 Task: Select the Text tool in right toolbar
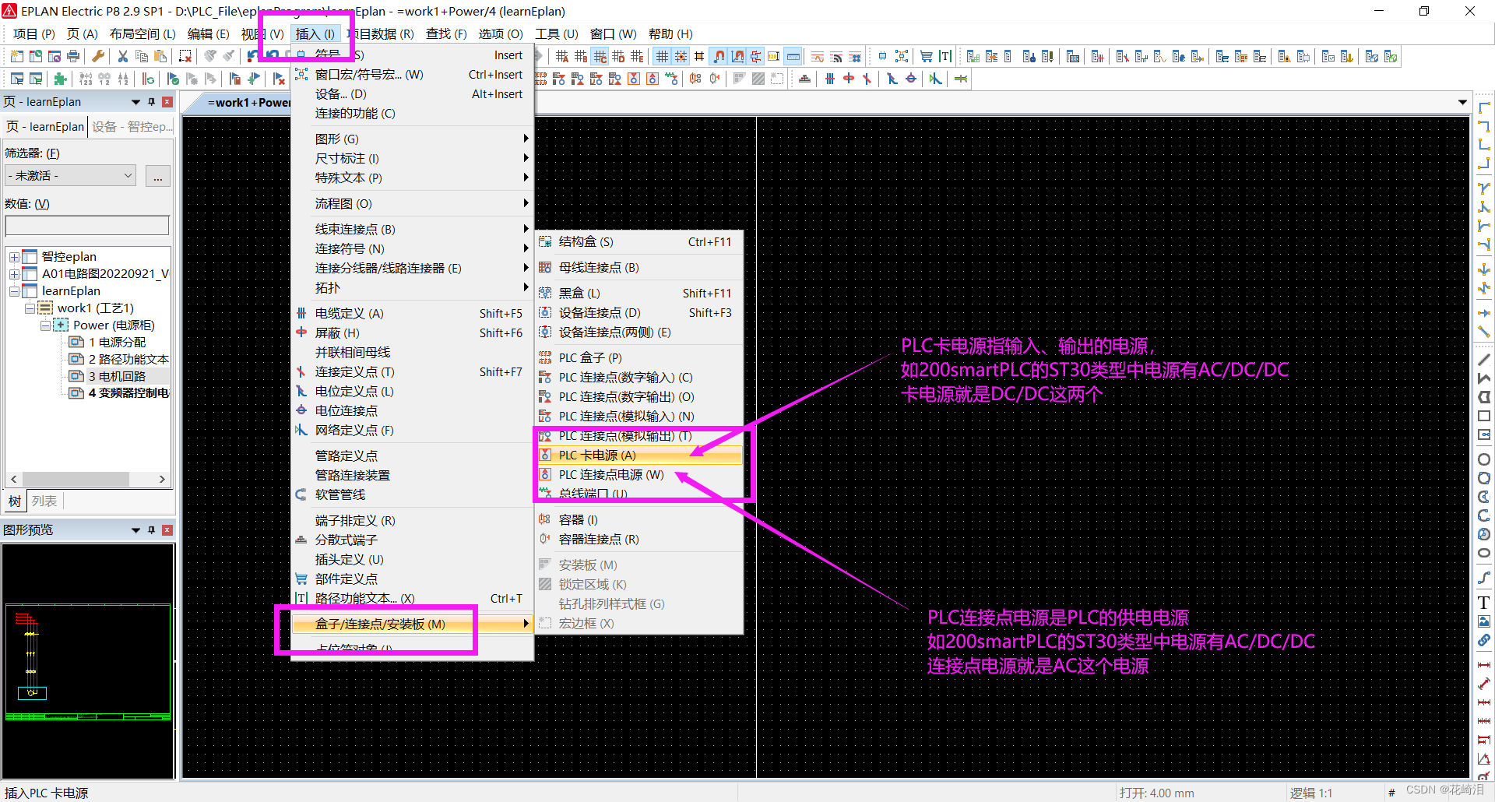pos(1484,603)
